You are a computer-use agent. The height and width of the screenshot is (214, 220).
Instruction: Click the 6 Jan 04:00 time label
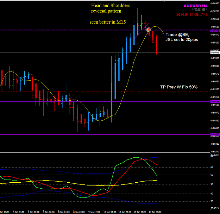tap(19, 212)
